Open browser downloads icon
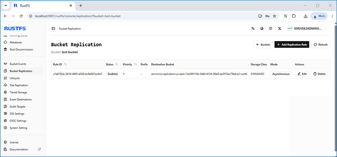The height and width of the screenshot is (157, 337). (x=305, y=16)
